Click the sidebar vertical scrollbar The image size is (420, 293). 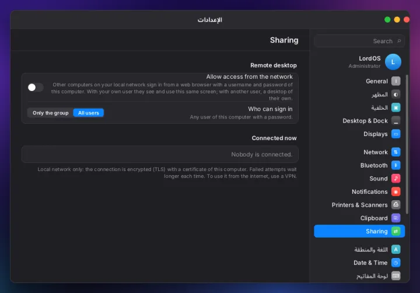click(407, 144)
